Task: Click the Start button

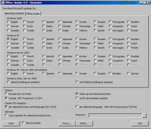Action: (x=11, y=123)
